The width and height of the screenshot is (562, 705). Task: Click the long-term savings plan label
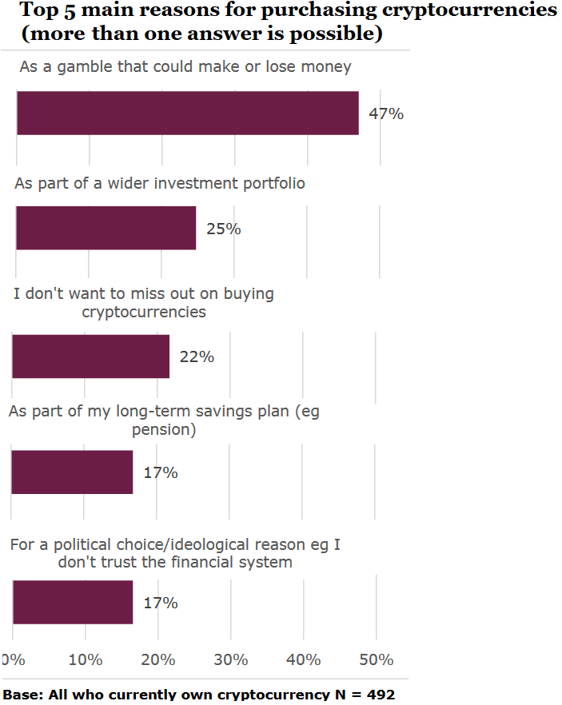coord(164,420)
